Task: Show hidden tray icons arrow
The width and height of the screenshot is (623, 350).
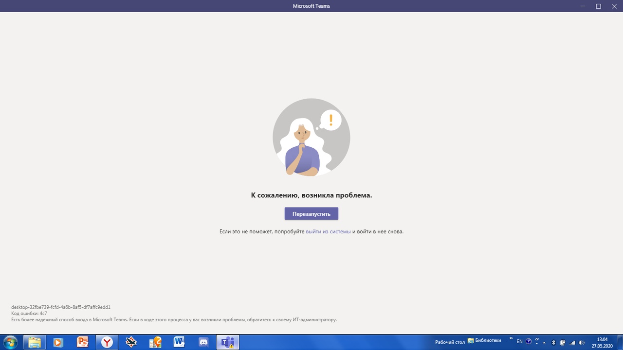Action: [544, 342]
